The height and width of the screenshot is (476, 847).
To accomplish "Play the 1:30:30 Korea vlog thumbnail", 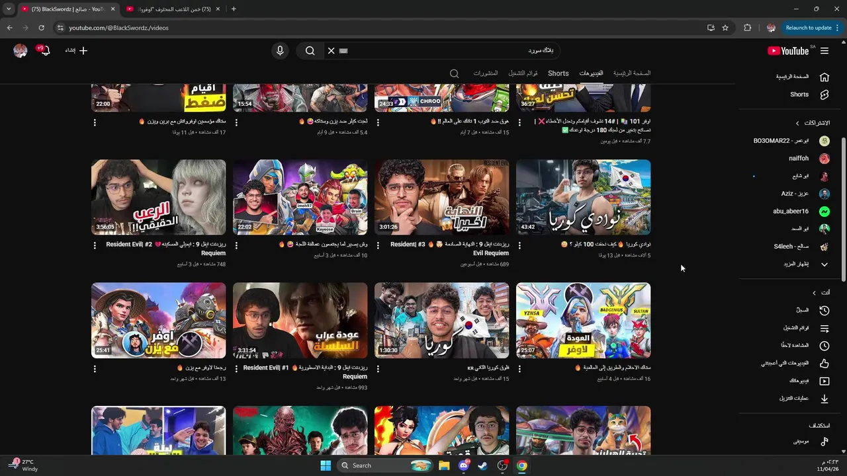I will point(441,321).
